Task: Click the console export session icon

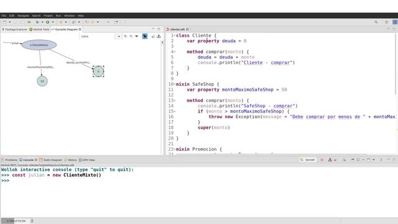Action: [330, 160]
